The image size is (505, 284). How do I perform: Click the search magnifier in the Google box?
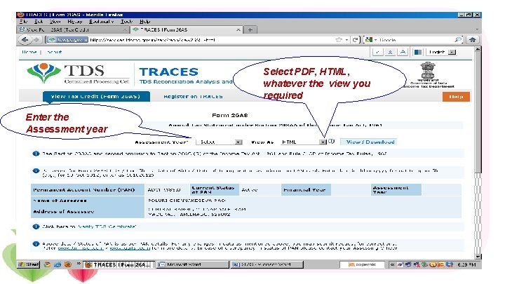pyautogui.click(x=457, y=39)
